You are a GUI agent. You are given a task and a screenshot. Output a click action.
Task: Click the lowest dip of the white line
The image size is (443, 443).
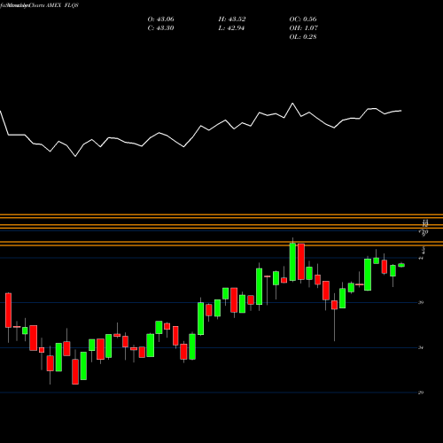tap(75, 156)
